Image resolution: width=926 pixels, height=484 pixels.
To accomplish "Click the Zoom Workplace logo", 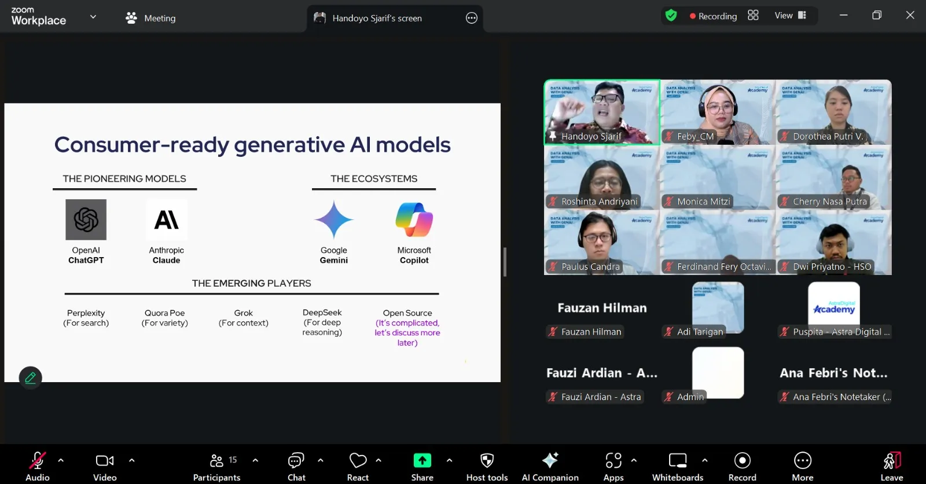I will [x=39, y=17].
